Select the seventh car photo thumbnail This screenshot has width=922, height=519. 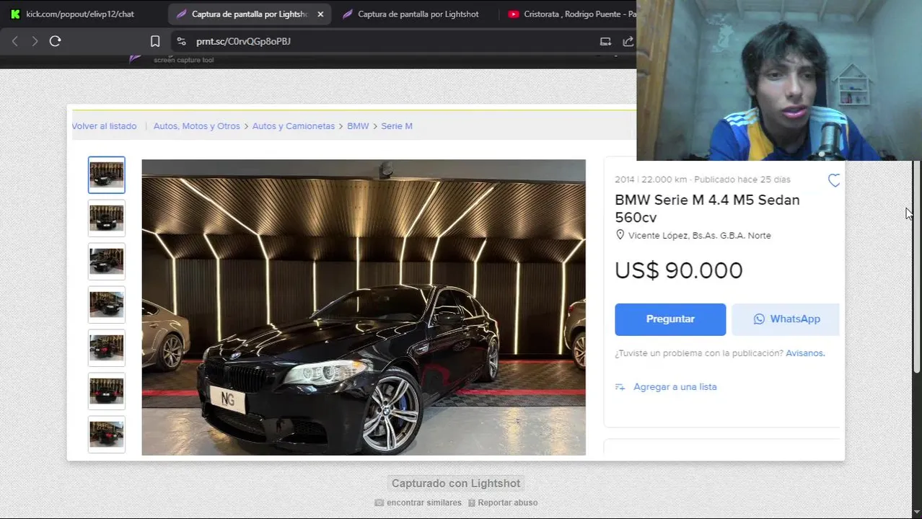(x=107, y=434)
